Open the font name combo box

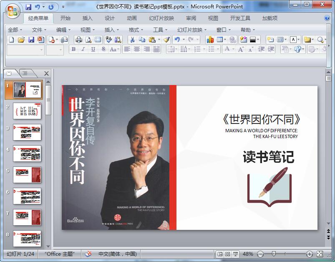pyautogui.click(x=25, y=50)
